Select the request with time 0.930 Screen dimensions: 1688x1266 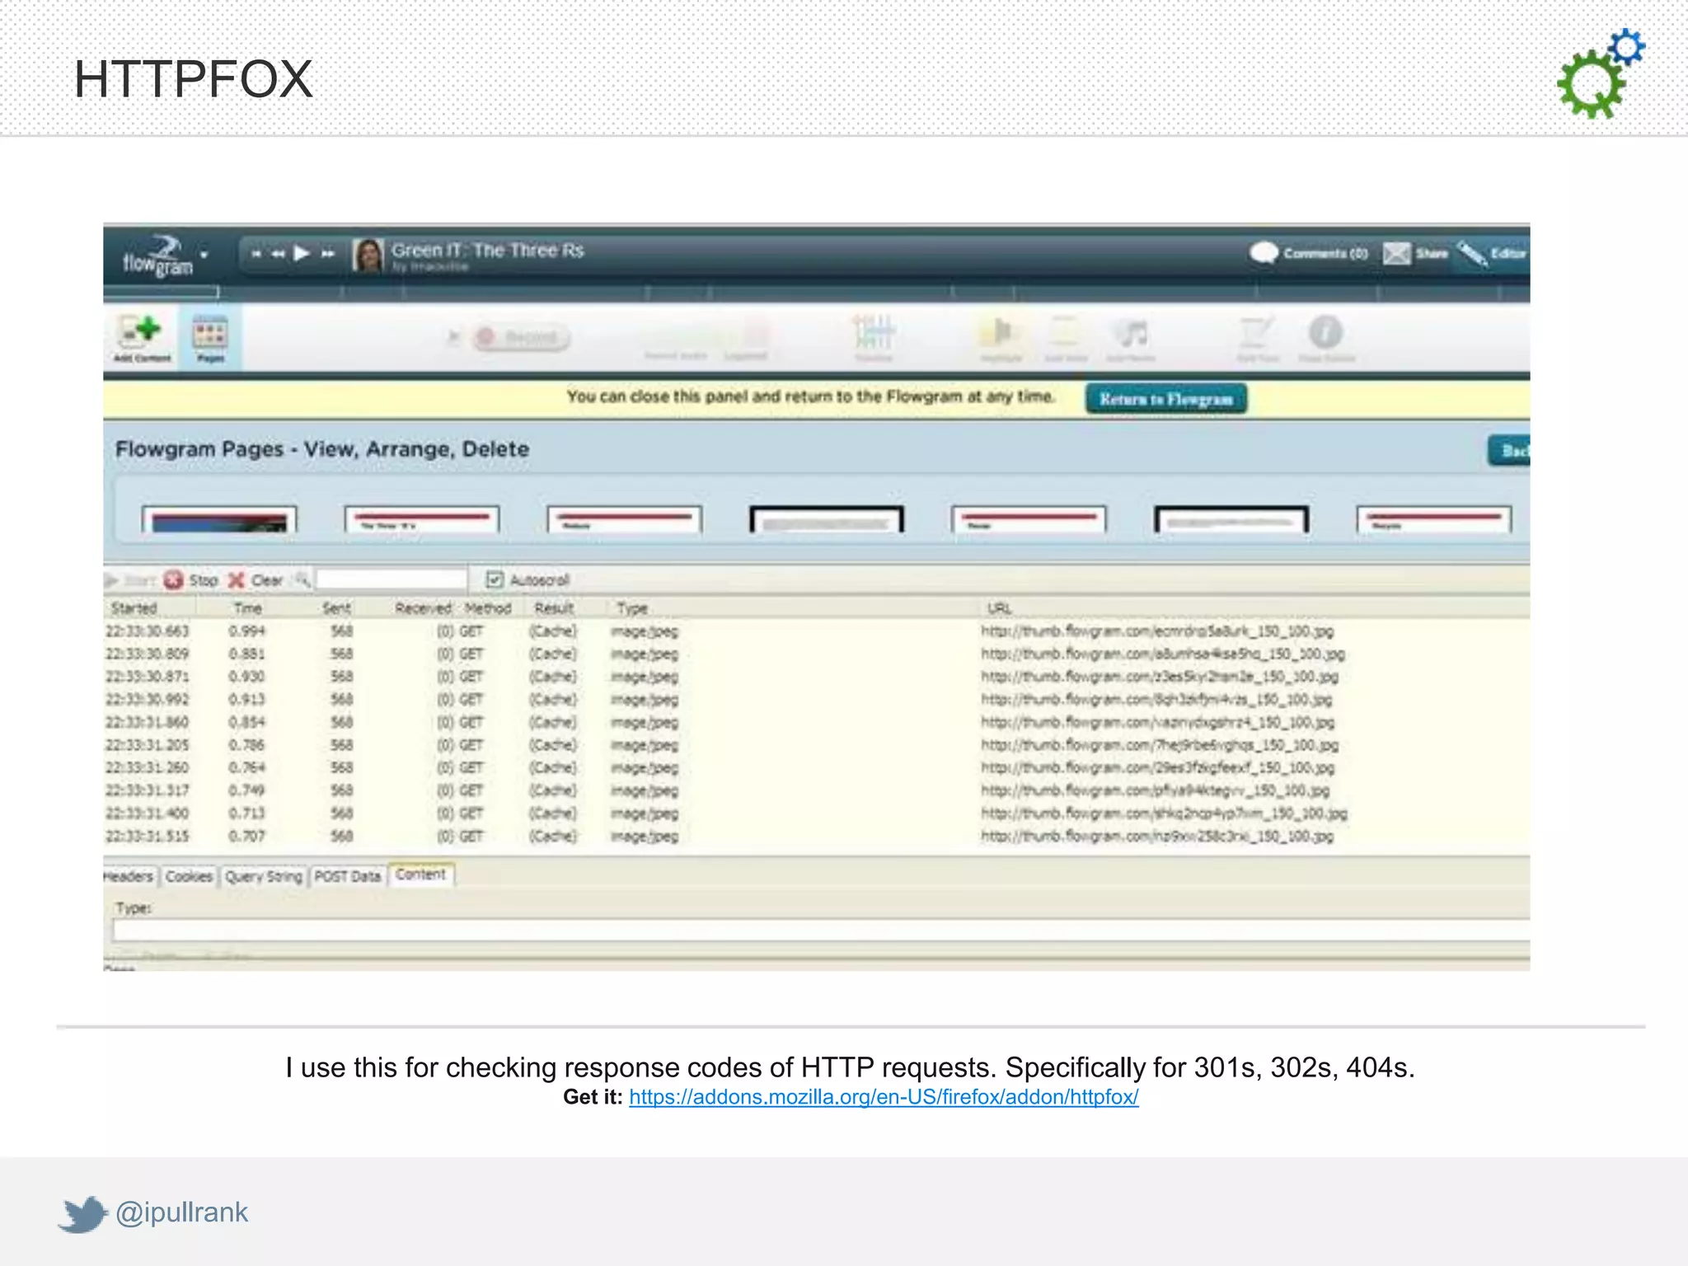[x=816, y=677]
